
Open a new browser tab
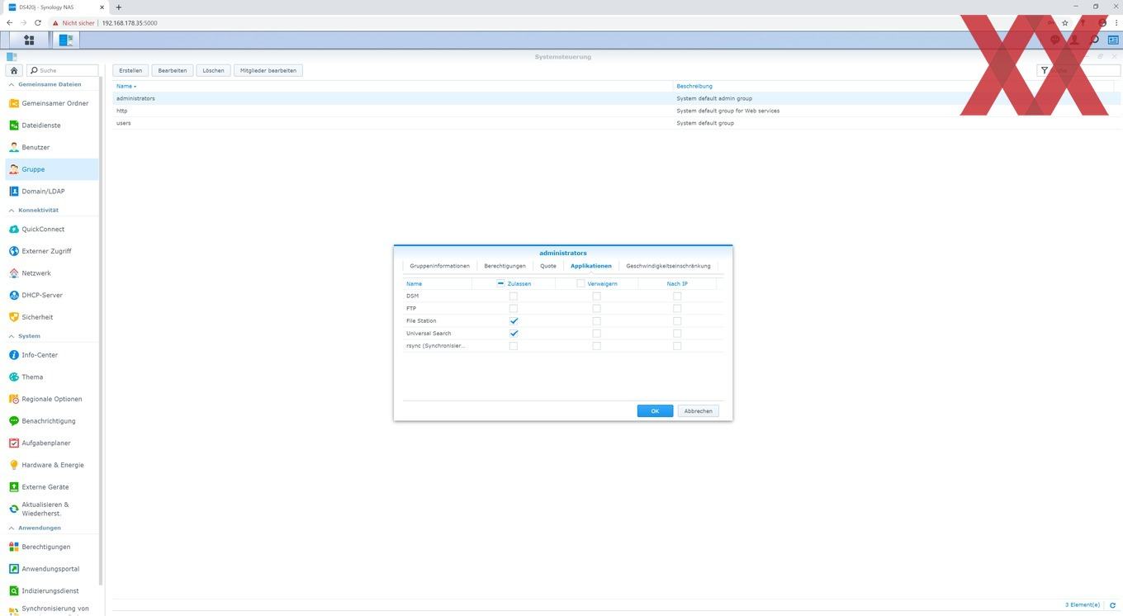pos(118,7)
